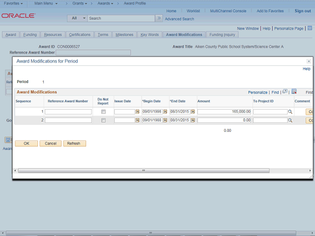This screenshot has width=315, height=236.
Task: Select the Milestones tab
Action: pos(124,35)
